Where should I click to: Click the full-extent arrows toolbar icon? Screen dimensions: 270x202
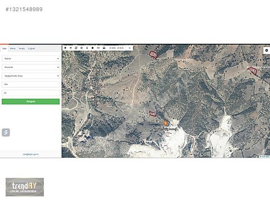coord(76,48)
